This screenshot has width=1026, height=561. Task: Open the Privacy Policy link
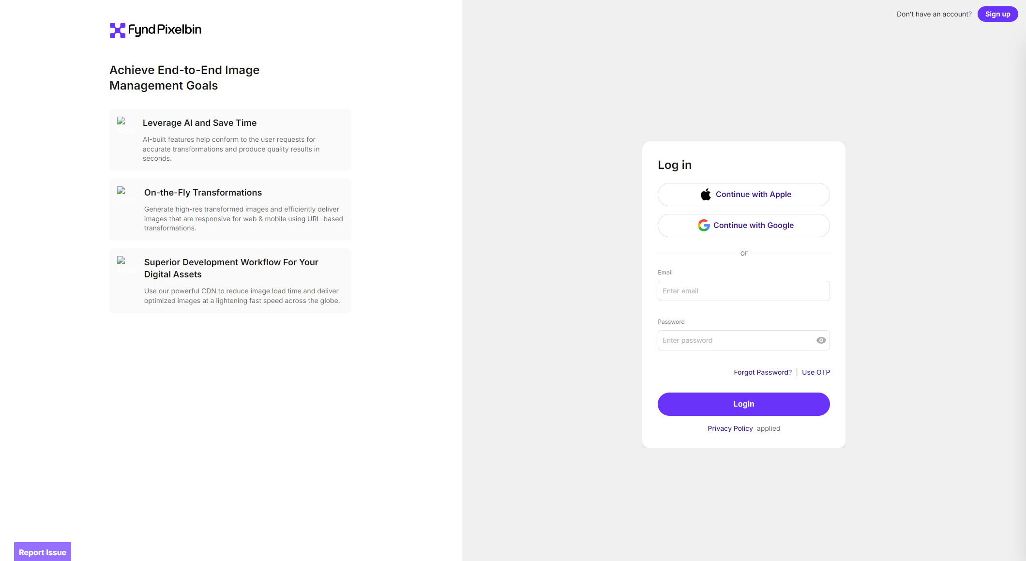[x=730, y=428]
